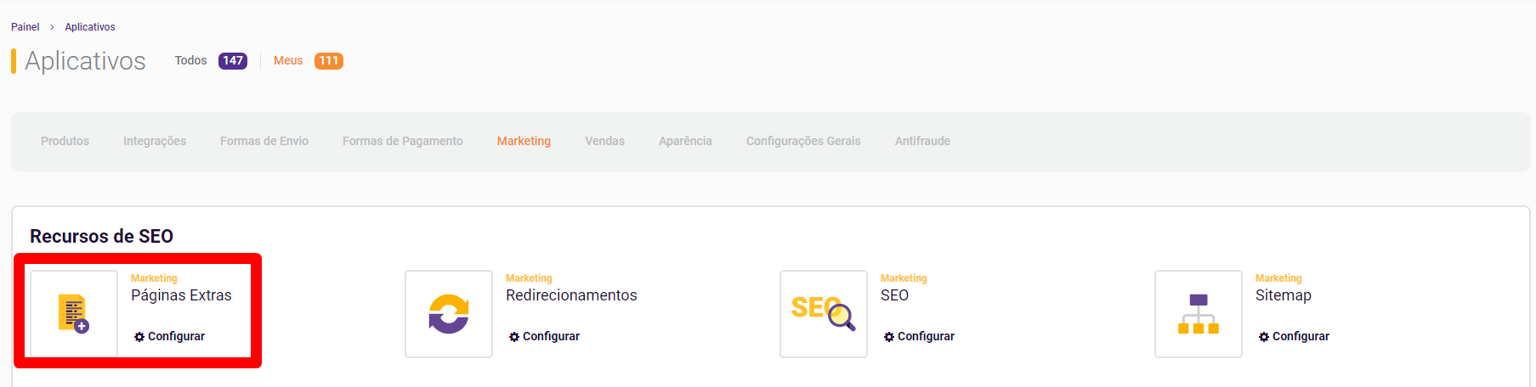Image resolution: width=1536 pixels, height=387 pixels.
Task: Click gear icon beside Sitemap Configurar
Action: 1264,337
